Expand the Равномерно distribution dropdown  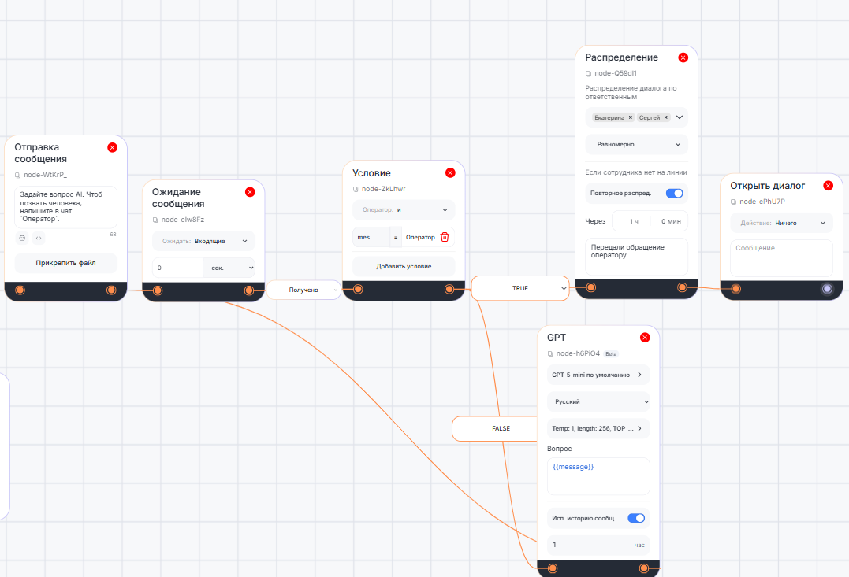(x=637, y=145)
